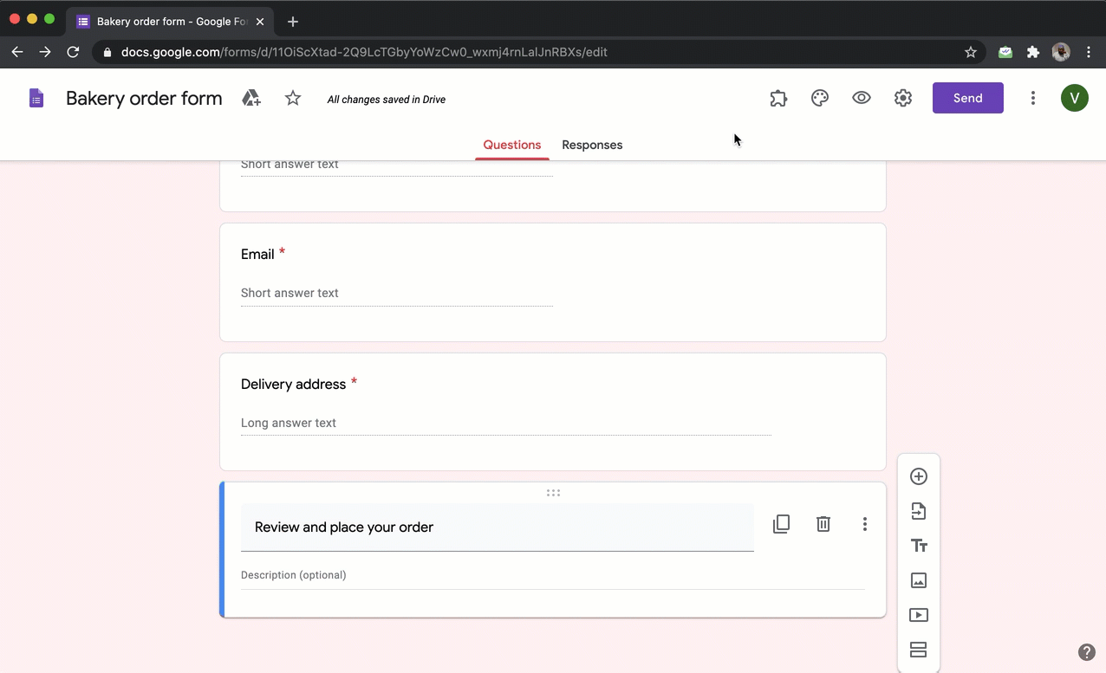Open form settings
The image size is (1106, 673).
click(902, 98)
